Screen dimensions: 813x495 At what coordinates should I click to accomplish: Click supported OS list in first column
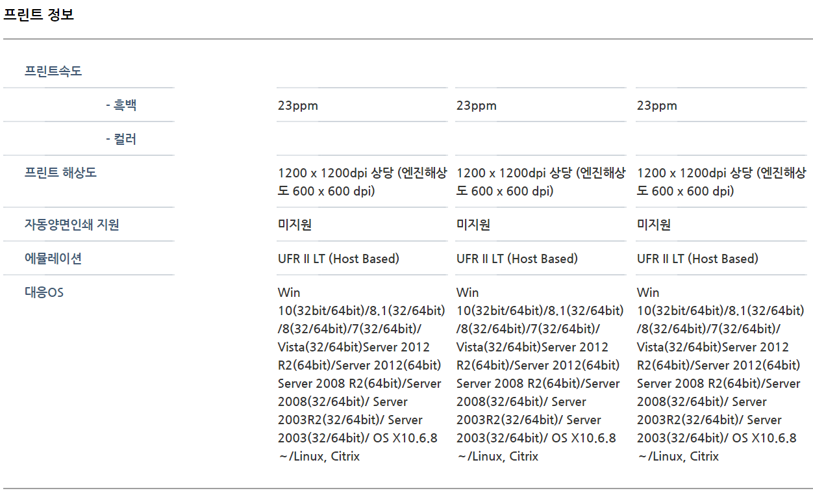pos(360,374)
